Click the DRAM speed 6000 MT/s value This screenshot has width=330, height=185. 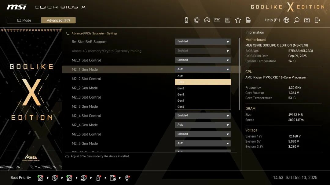(x=296, y=120)
